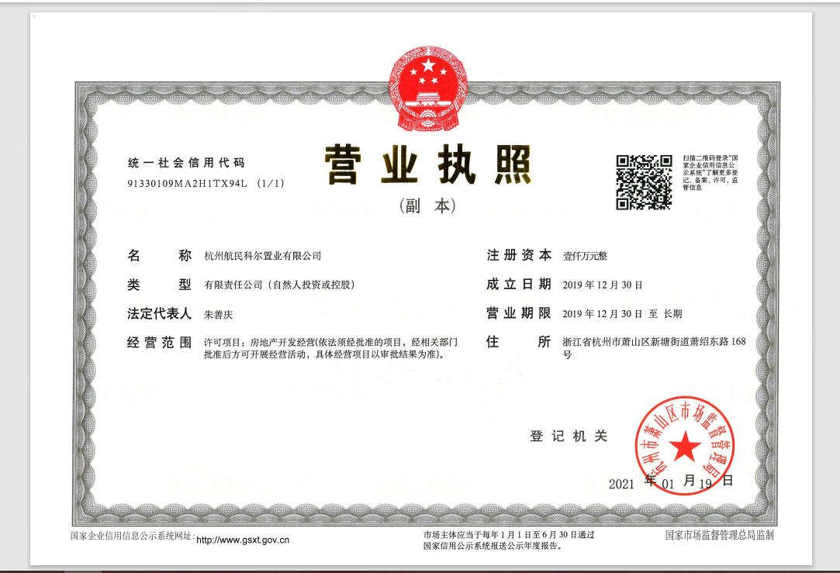Click company name 杭州航民科尔置业有限公司
The width and height of the screenshot is (840, 573).
(262, 256)
